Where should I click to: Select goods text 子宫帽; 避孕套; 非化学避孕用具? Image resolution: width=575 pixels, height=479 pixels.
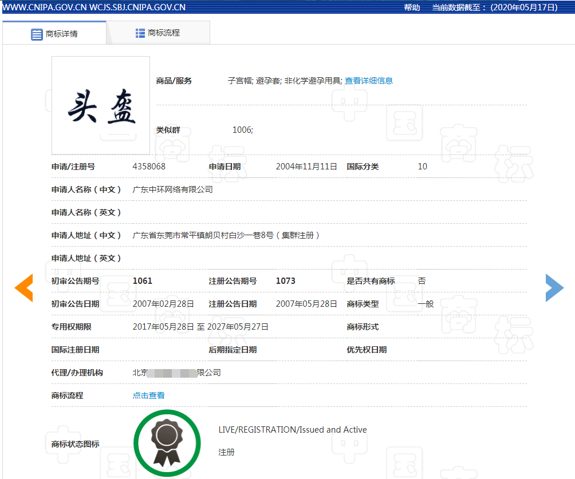[x=285, y=81]
